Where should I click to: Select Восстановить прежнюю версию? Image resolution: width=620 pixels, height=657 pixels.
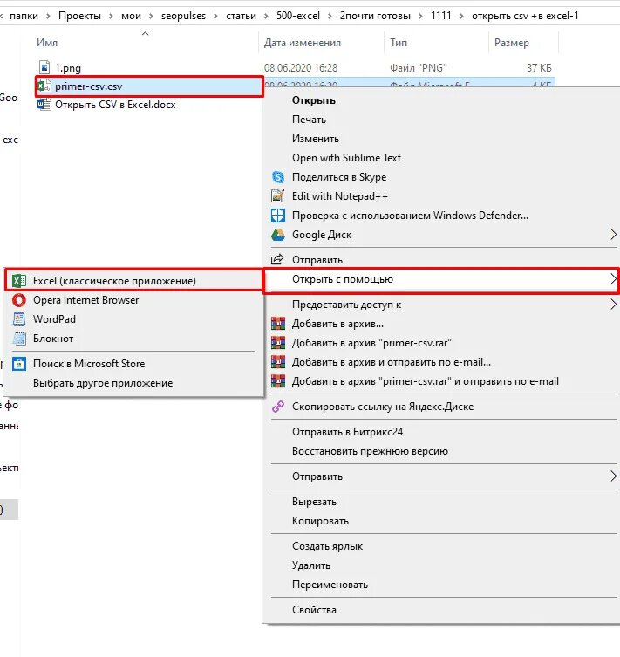click(370, 451)
